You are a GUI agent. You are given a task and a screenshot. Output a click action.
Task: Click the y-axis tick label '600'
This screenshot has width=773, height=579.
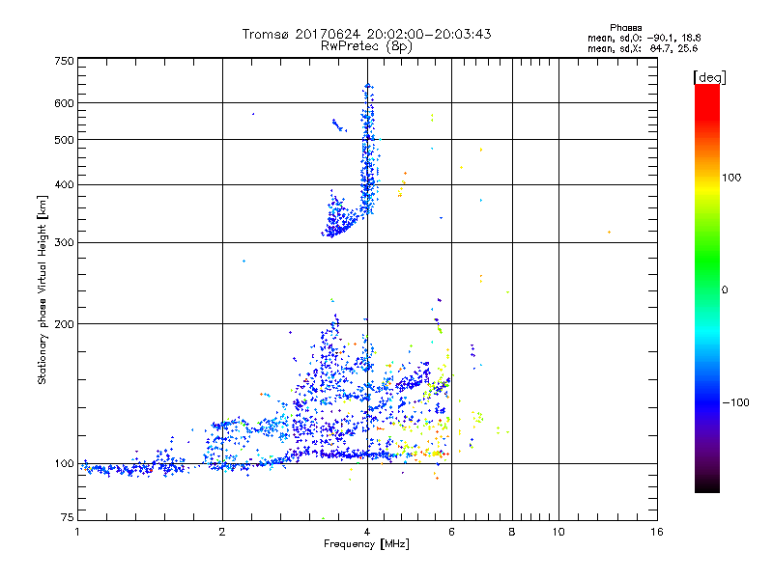(64, 103)
